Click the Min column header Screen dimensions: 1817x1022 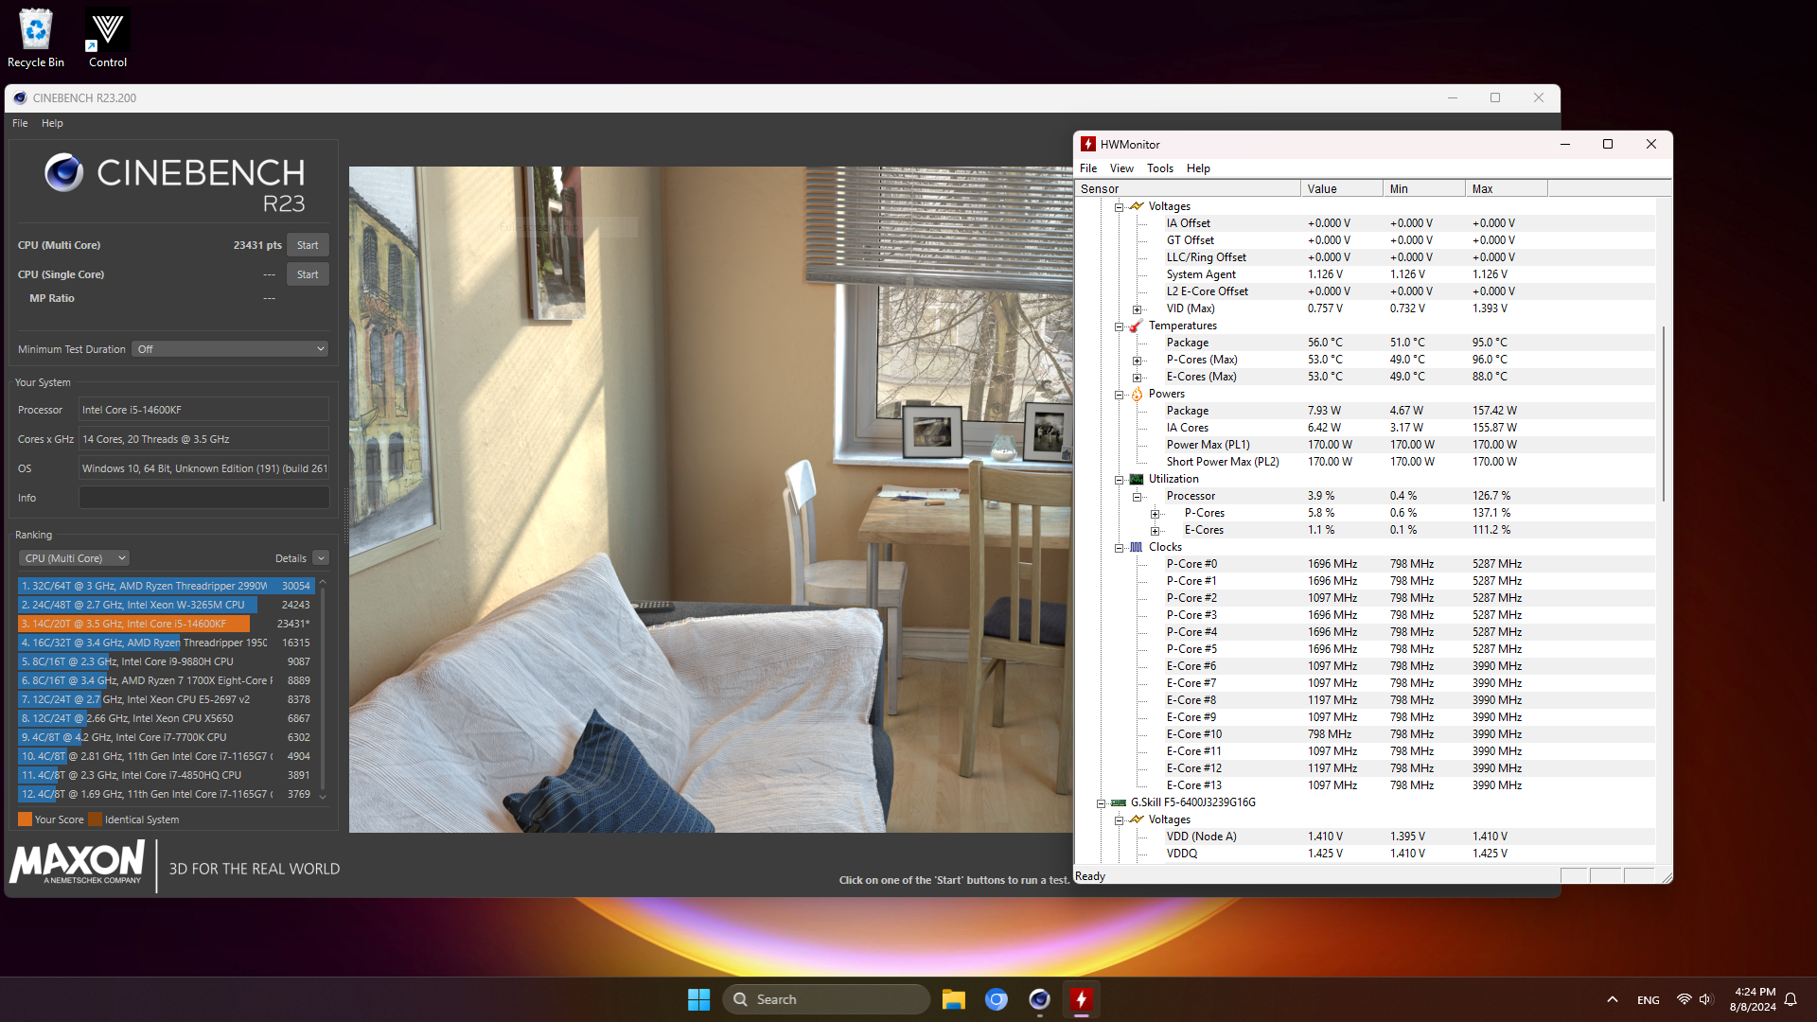1424,189
